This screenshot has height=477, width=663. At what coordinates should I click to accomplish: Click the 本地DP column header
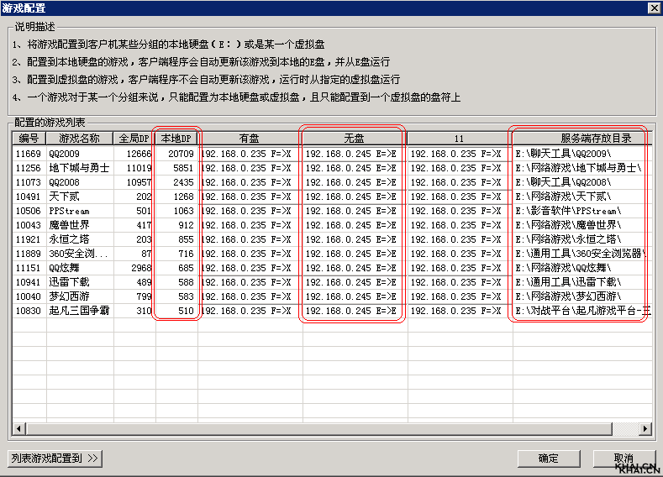point(176,138)
